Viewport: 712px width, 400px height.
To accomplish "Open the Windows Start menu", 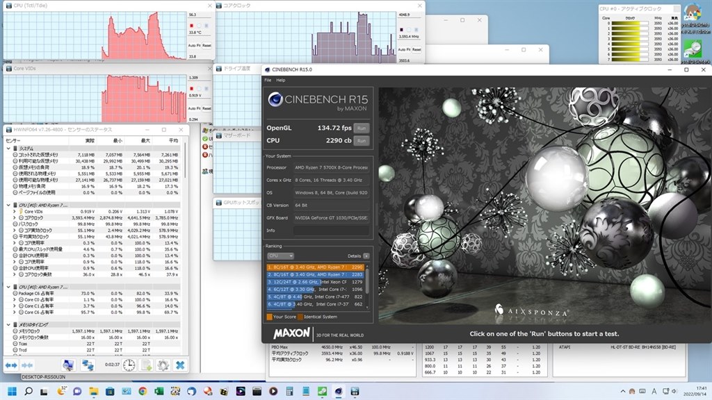I will [13, 391].
